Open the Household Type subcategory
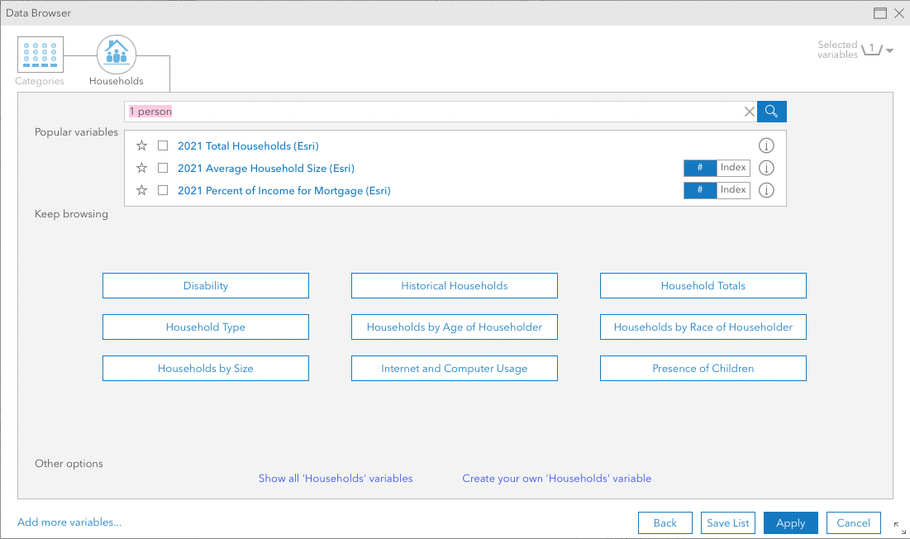The height and width of the screenshot is (539, 910). [x=206, y=327]
